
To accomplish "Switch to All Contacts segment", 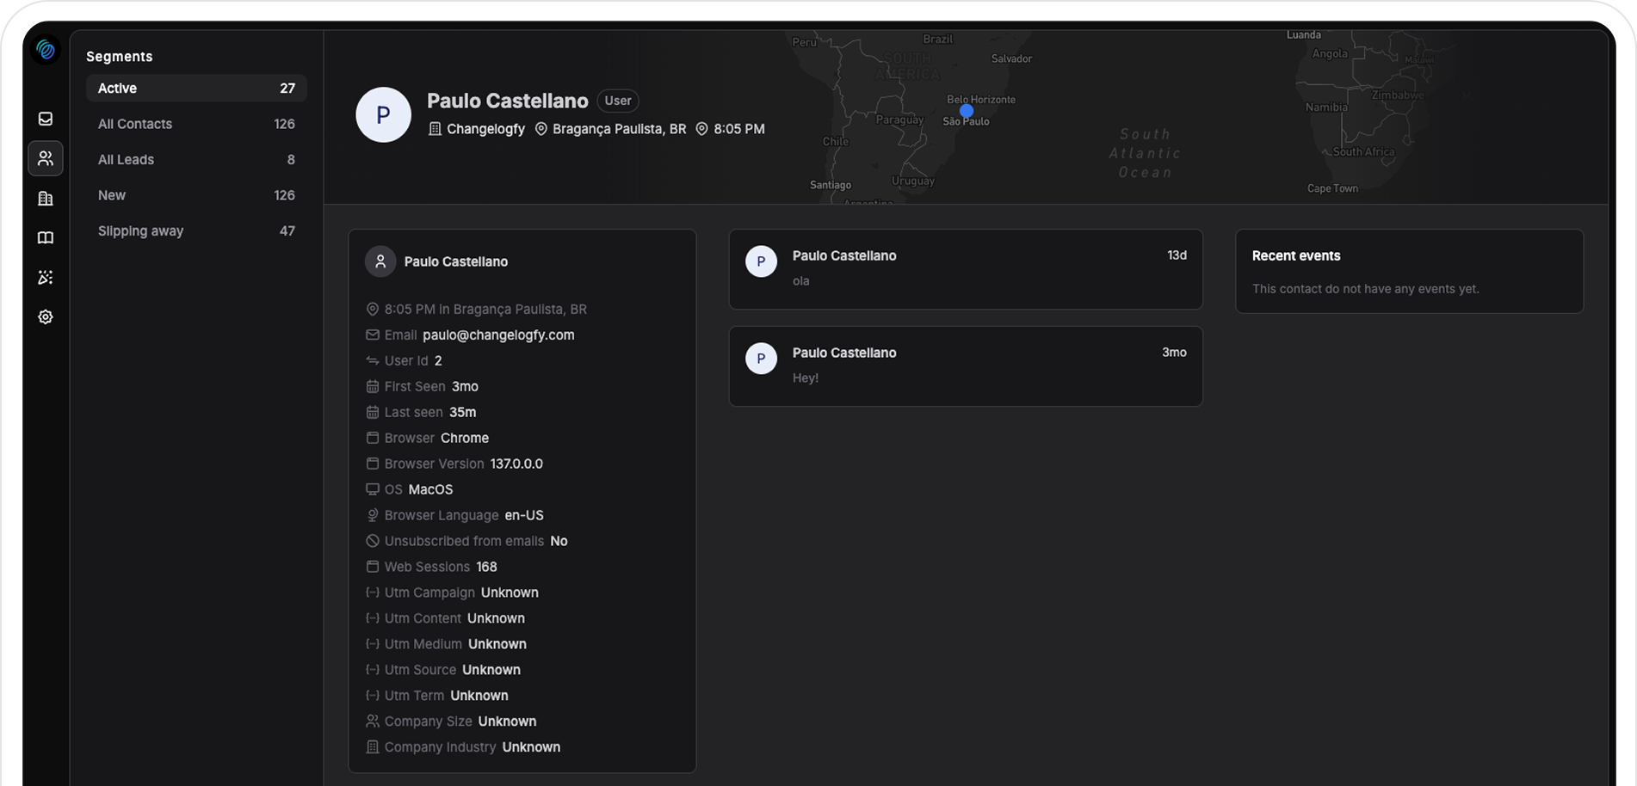I will pos(196,124).
